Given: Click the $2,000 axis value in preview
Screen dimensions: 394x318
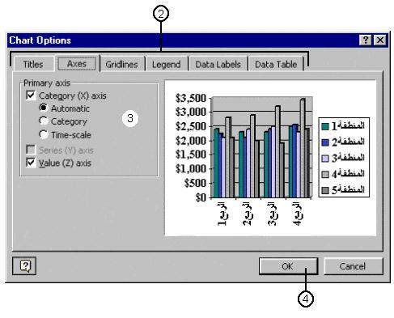Looking at the screenshot, I should [x=191, y=141].
